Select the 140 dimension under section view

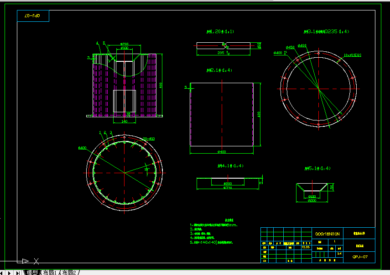point(125,121)
